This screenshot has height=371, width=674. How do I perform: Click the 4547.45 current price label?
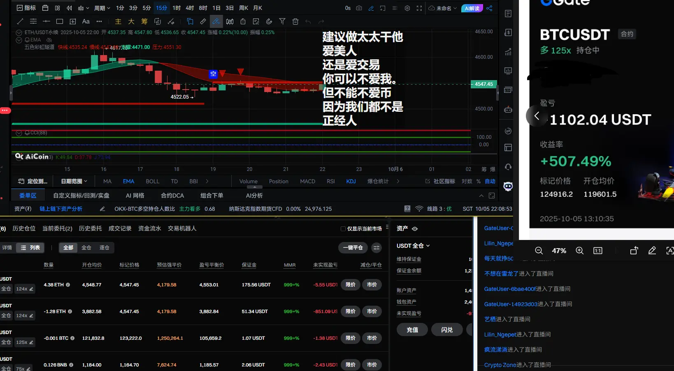pos(484,84)
